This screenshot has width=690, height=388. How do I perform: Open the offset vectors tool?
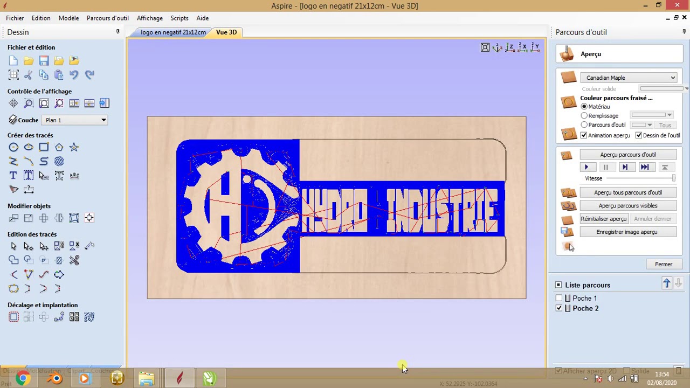13,317
